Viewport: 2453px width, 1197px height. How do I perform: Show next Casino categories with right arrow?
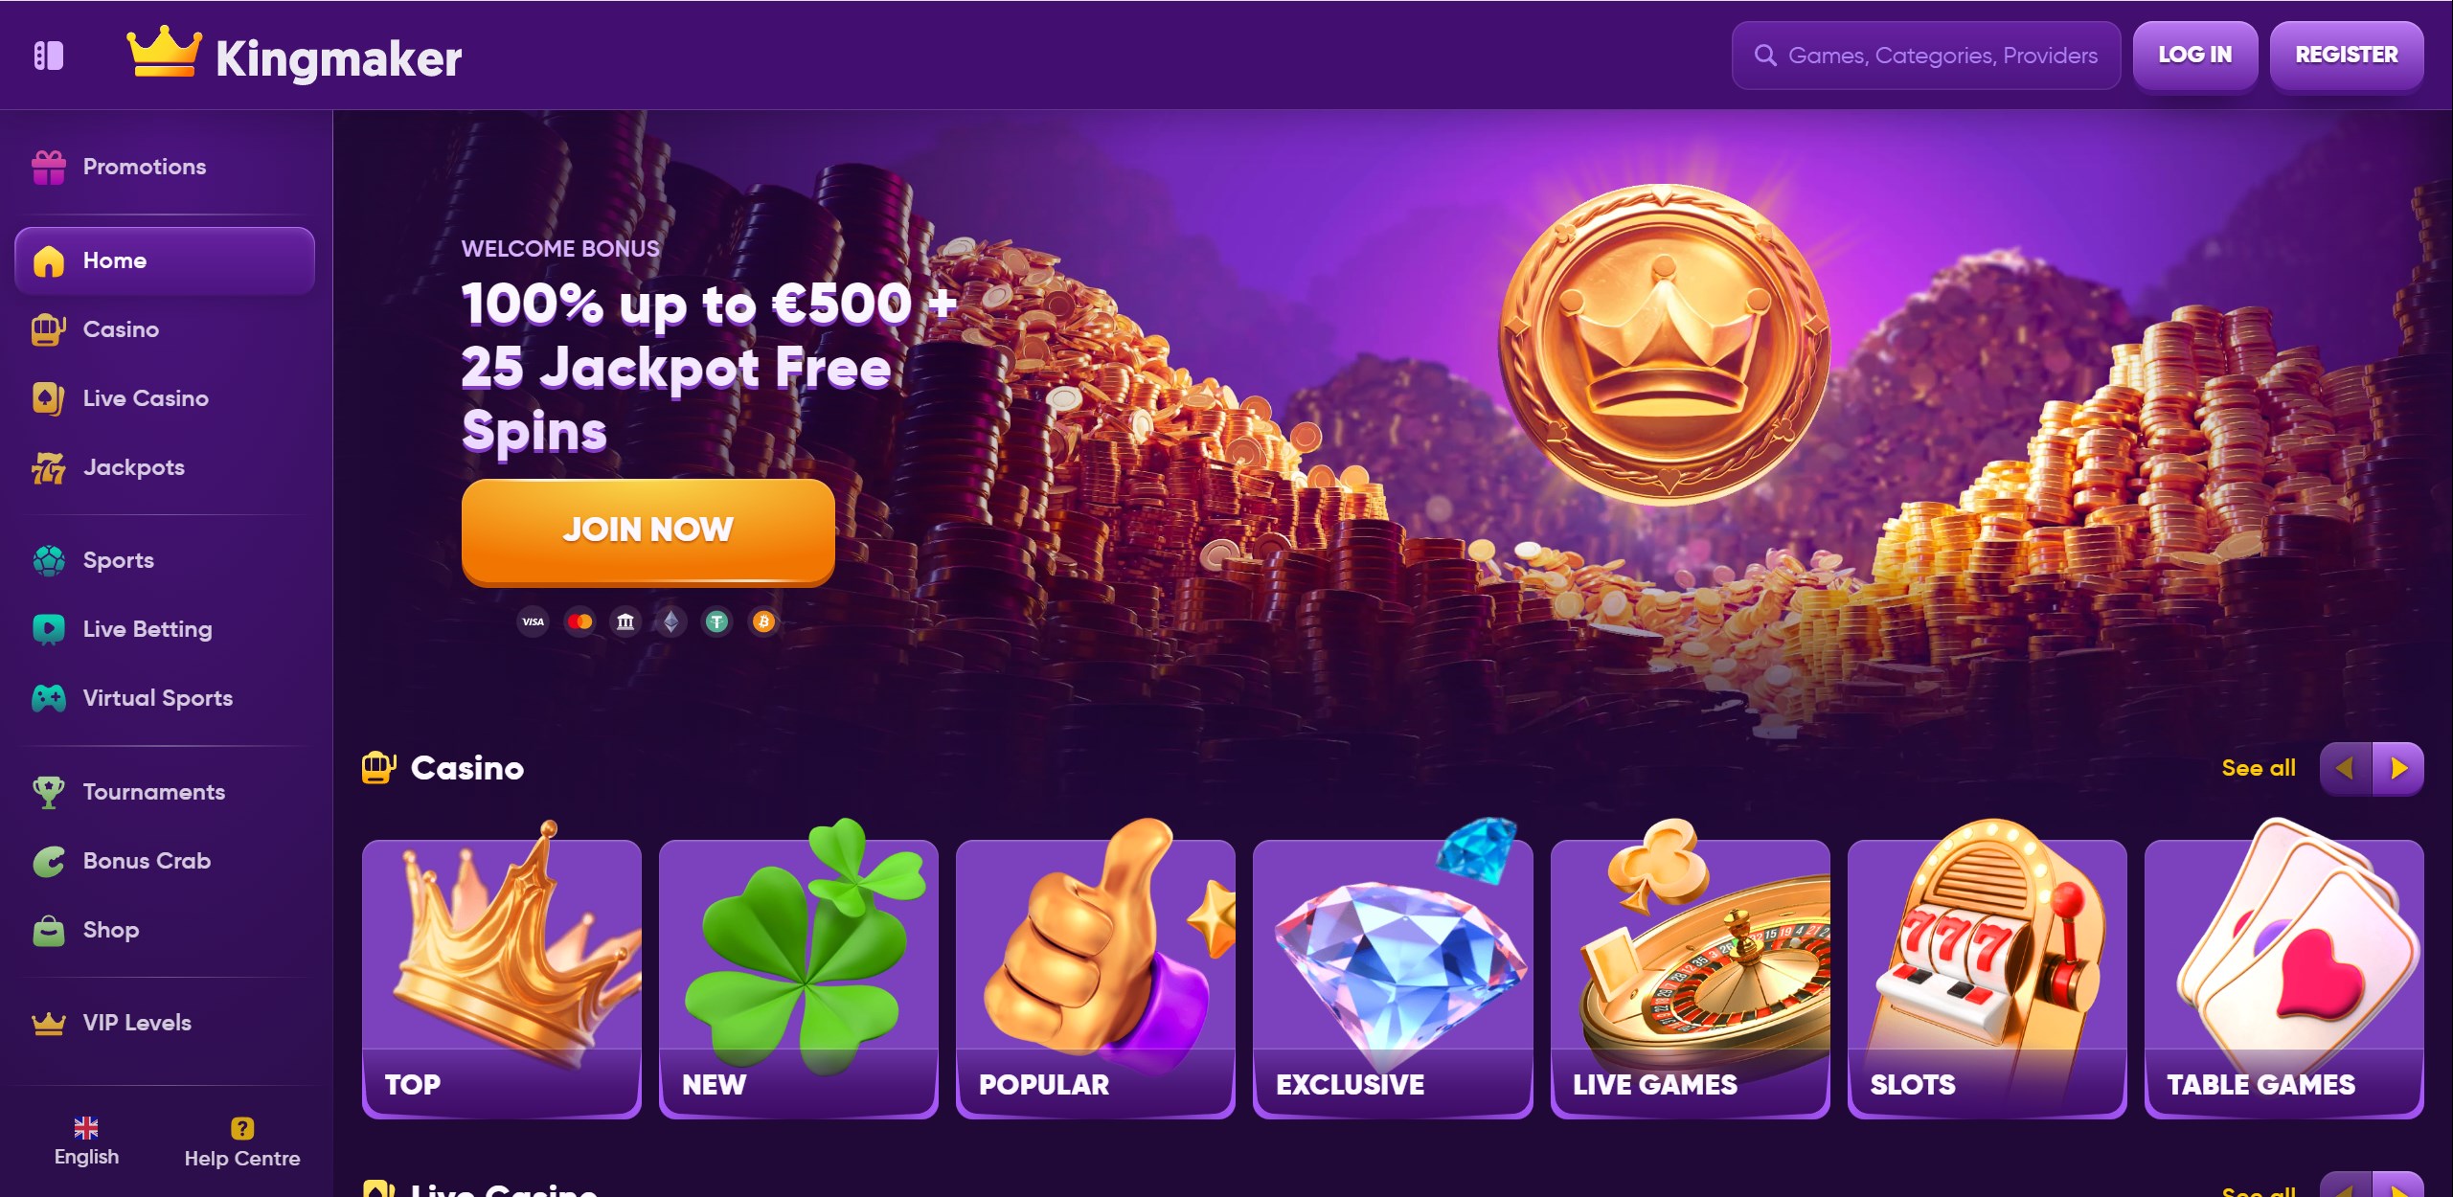point(2398,768)
